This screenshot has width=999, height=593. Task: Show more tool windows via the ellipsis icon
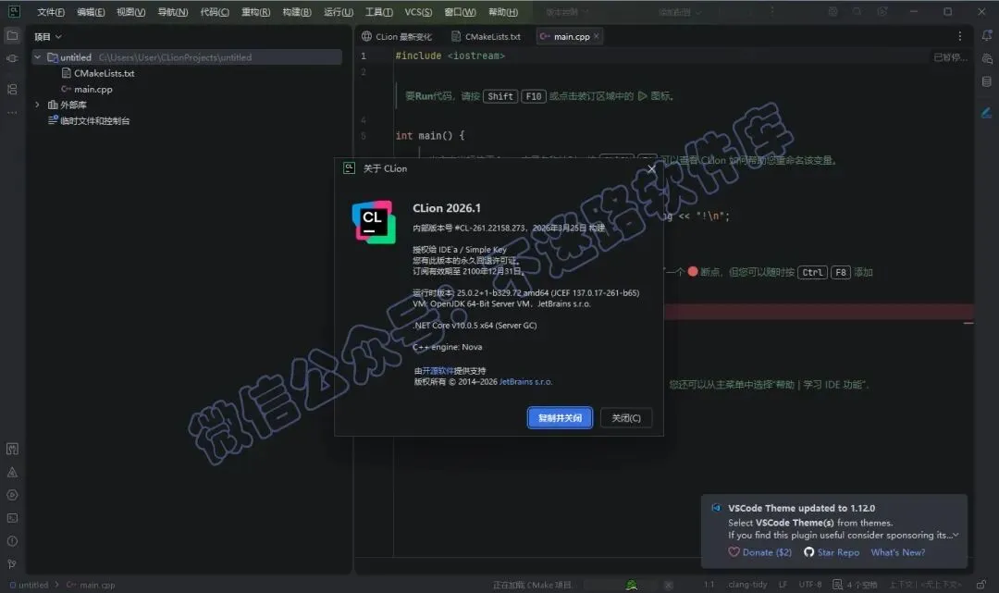pos(12,113)
